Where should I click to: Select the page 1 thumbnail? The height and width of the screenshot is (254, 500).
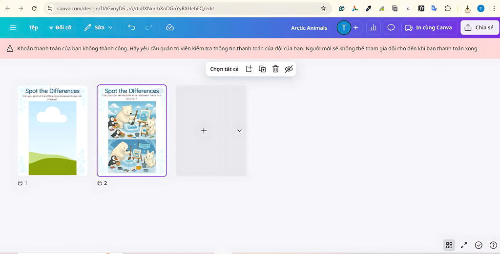pyautogui.click(x=52, y=131)
